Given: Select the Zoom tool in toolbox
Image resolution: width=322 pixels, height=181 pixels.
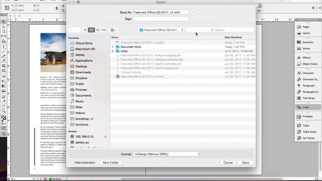Looking at the screenshot, I should coord(4,111).
